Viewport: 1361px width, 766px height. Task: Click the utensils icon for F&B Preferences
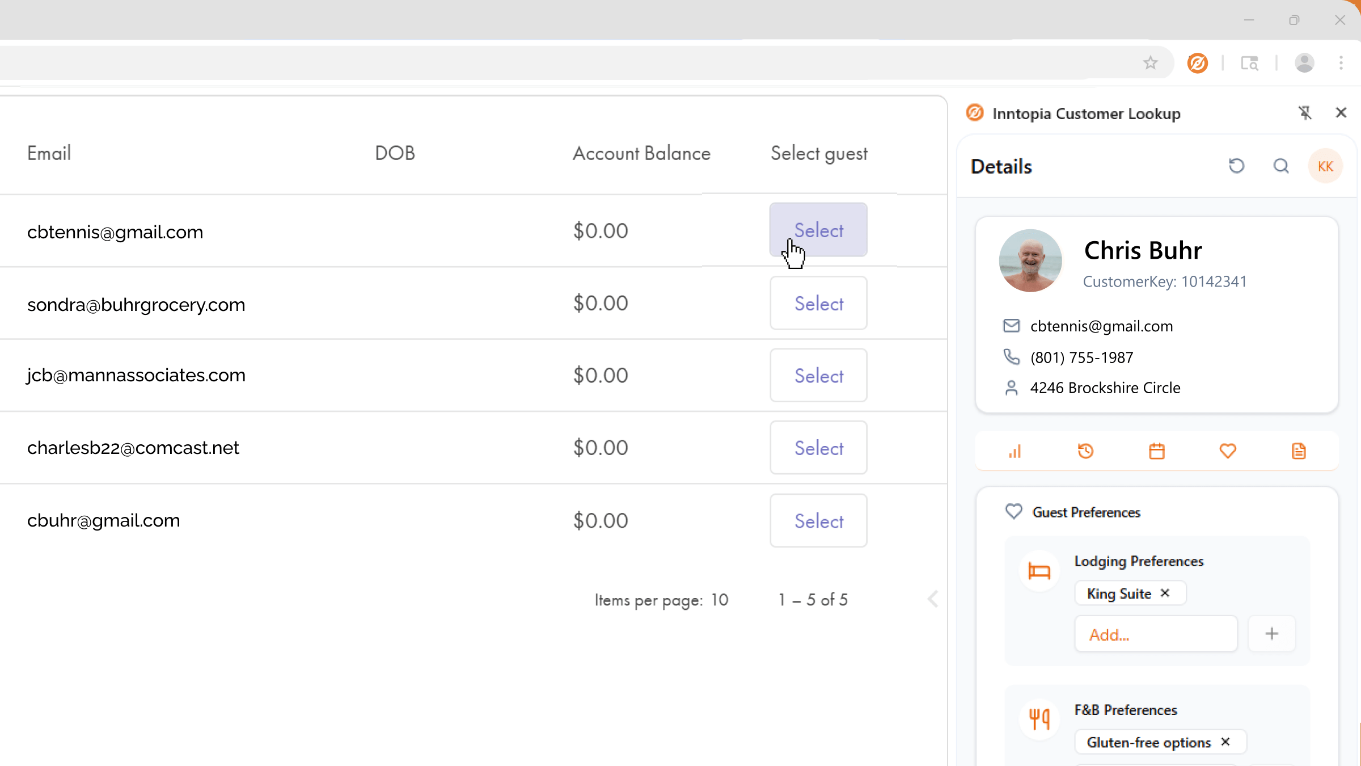[x=1039, y=718]
